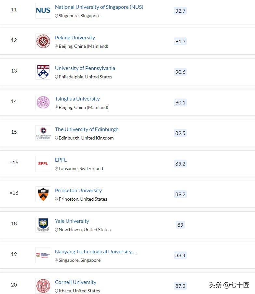Open the Peking University link
Viewport: 255px width, 294px height.
[75, 38]
